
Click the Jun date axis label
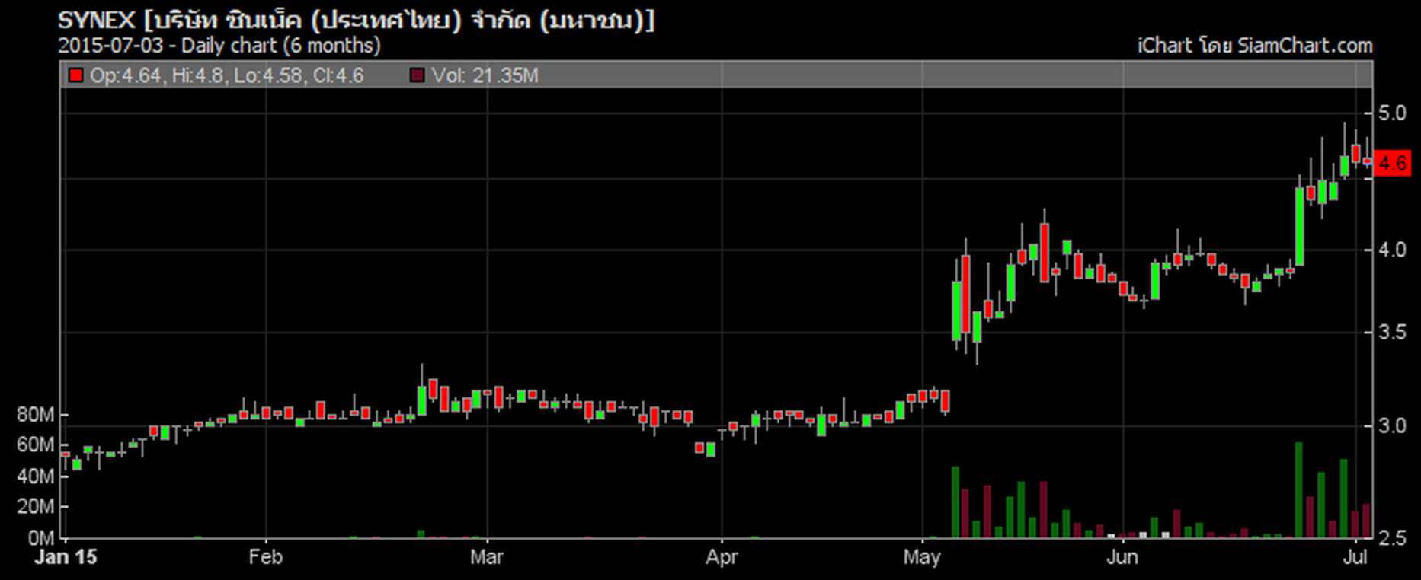click(1122, 557)
